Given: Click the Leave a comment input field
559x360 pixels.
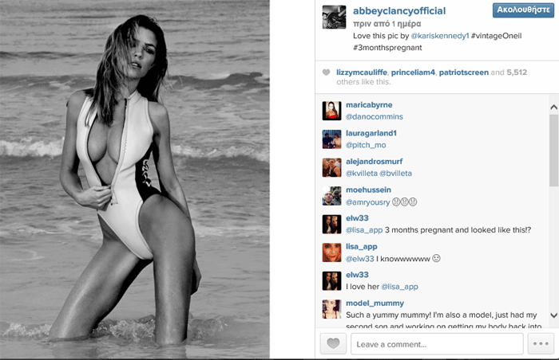Looking at the screenshot, I should pos(437,343).
